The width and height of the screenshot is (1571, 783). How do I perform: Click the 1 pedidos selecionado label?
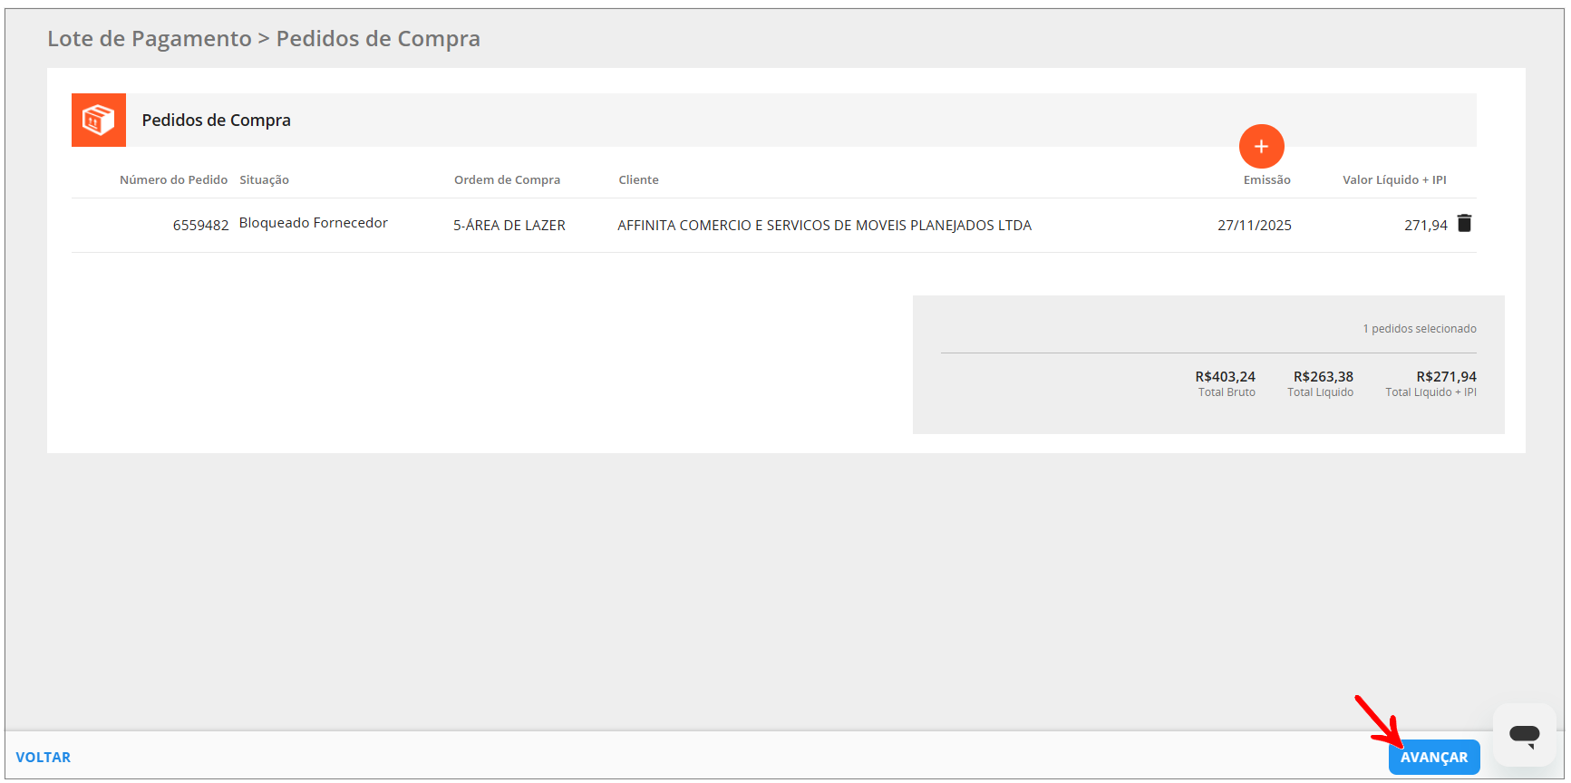(x=1420, y=329)
